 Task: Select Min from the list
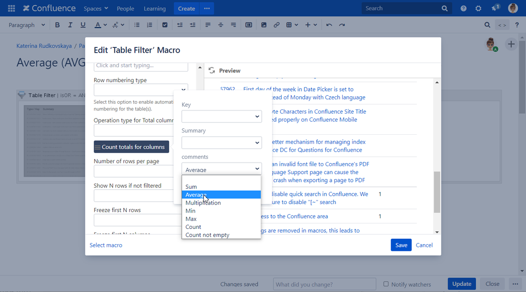coord(221,210)
